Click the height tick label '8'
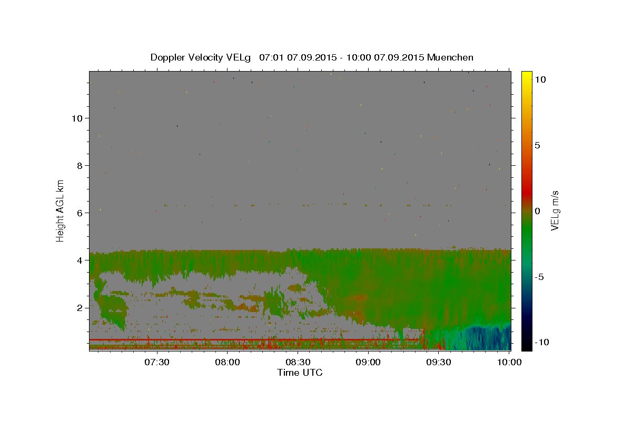Screen dimensions: 632x421 (x=80, y=166)
